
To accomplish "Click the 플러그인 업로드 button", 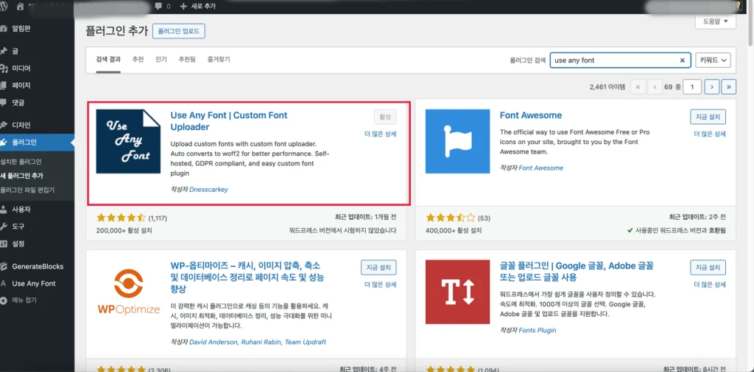I will (179, 31).
